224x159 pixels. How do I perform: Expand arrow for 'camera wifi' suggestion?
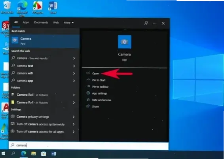[74, 73]
